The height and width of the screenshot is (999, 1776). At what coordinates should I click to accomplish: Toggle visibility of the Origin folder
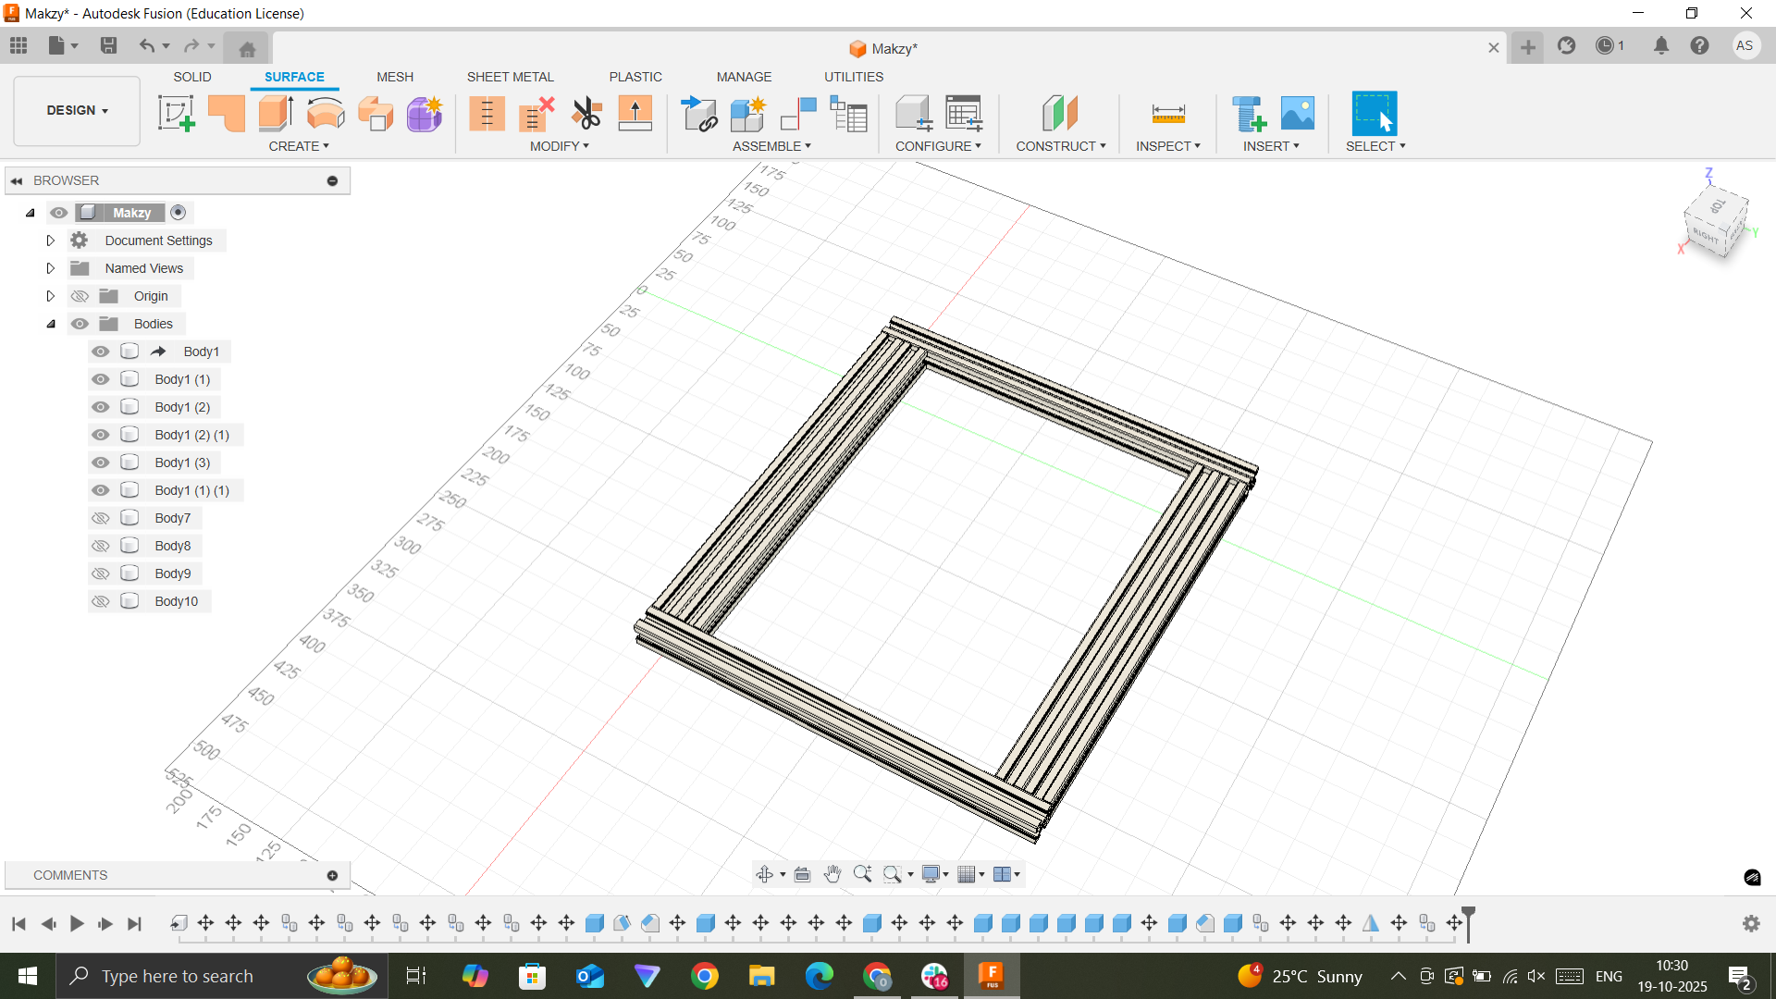coord(80,296)
